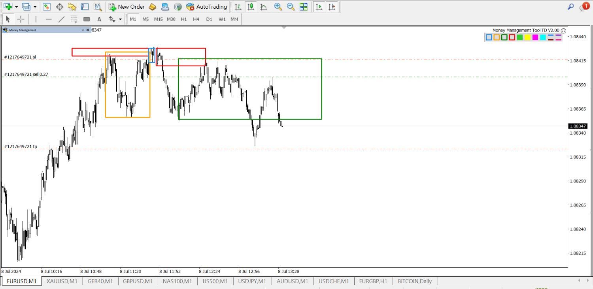Open the Market Watch window
The width and height of the screenshot is (593, 289).
[47, 7]
